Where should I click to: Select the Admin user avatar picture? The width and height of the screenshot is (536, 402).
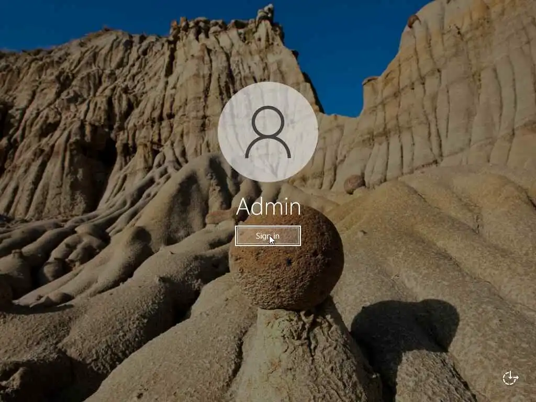(x=268, y=132)
